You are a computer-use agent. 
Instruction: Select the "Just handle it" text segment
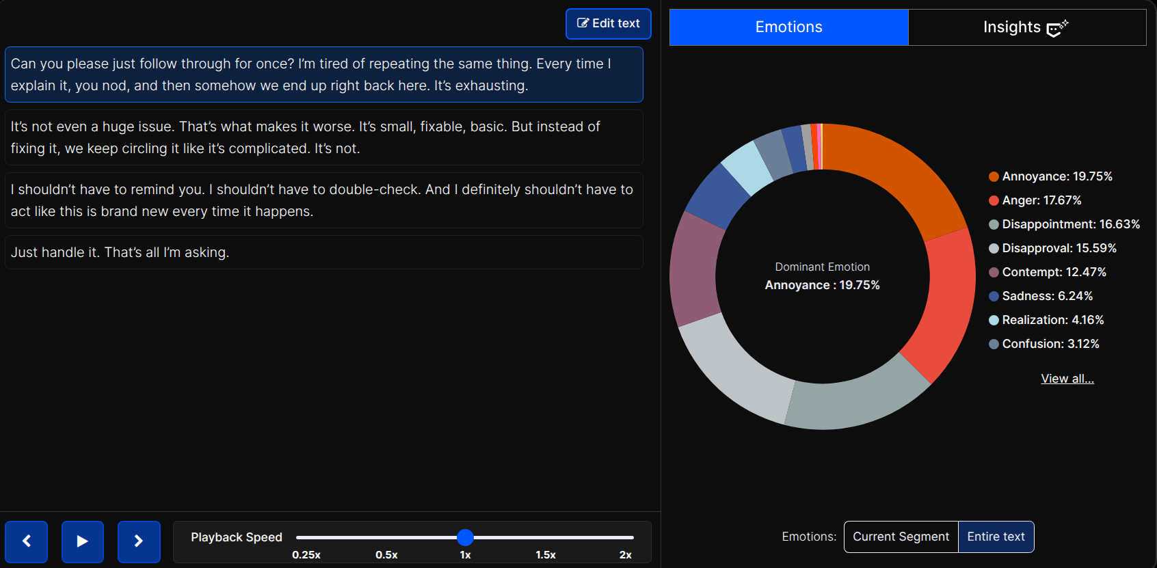[x=323, y=252]
